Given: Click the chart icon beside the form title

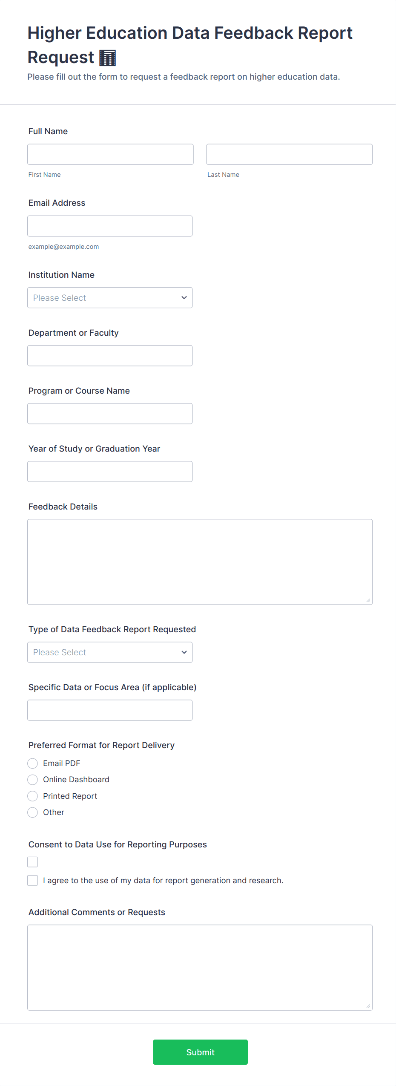Looking at the screenshot, I should (x=108, y=58).
